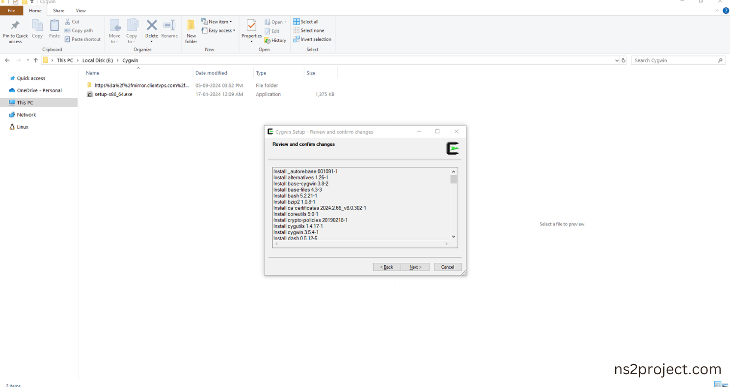Click History in Open group

(x=275, y=40)
